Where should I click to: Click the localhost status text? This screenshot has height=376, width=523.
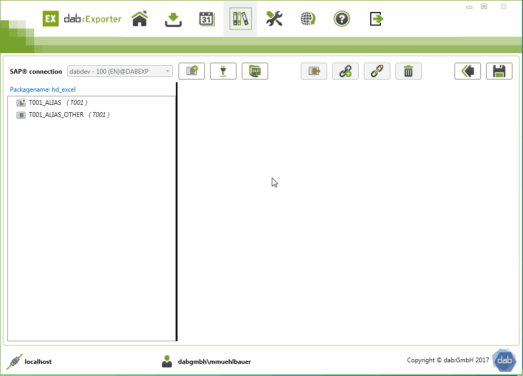pos(38,362)
